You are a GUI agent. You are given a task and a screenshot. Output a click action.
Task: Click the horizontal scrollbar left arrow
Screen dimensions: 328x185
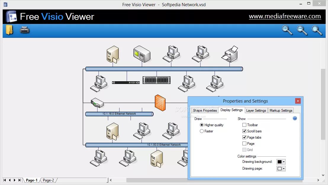pos(111,180)
